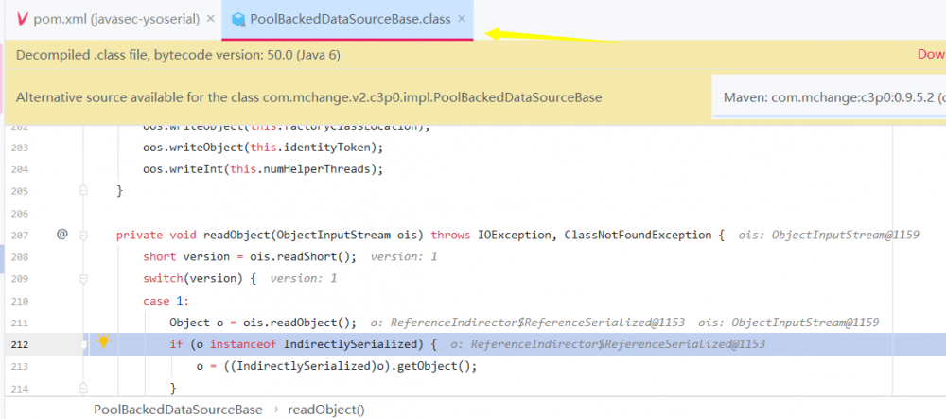This screenshot has width=946, height=419.
Task: Set a breakpoint at line number 208
Action: click(x=20, y=257)
